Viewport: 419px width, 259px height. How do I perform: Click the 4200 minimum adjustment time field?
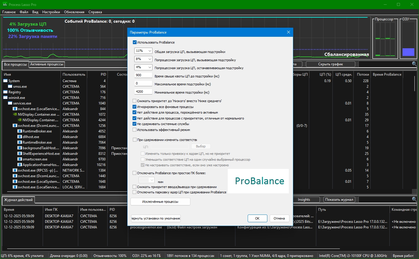click(x=143, y=92)
